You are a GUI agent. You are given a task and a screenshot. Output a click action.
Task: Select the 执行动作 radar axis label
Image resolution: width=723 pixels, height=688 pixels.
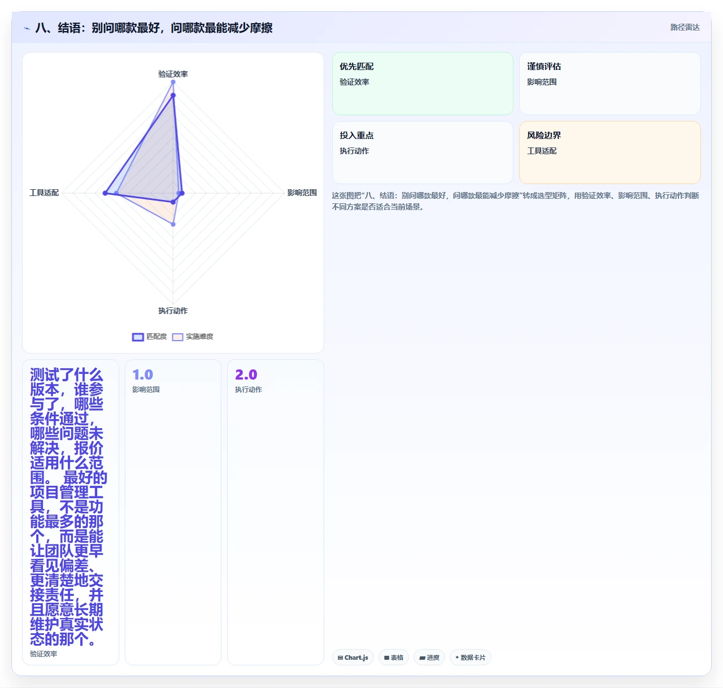pos(173,311)
